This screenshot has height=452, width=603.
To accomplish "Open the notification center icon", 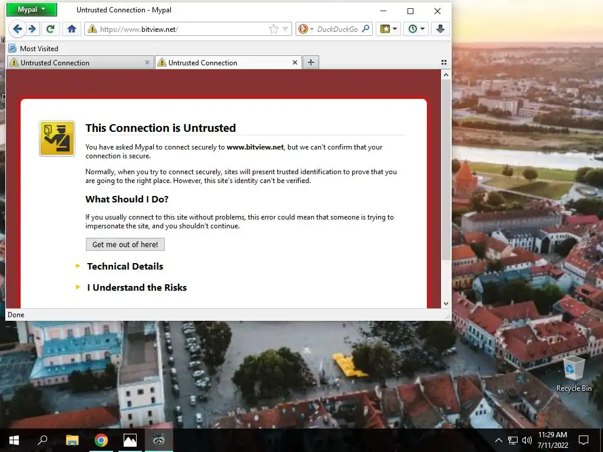I will point(584,440).
